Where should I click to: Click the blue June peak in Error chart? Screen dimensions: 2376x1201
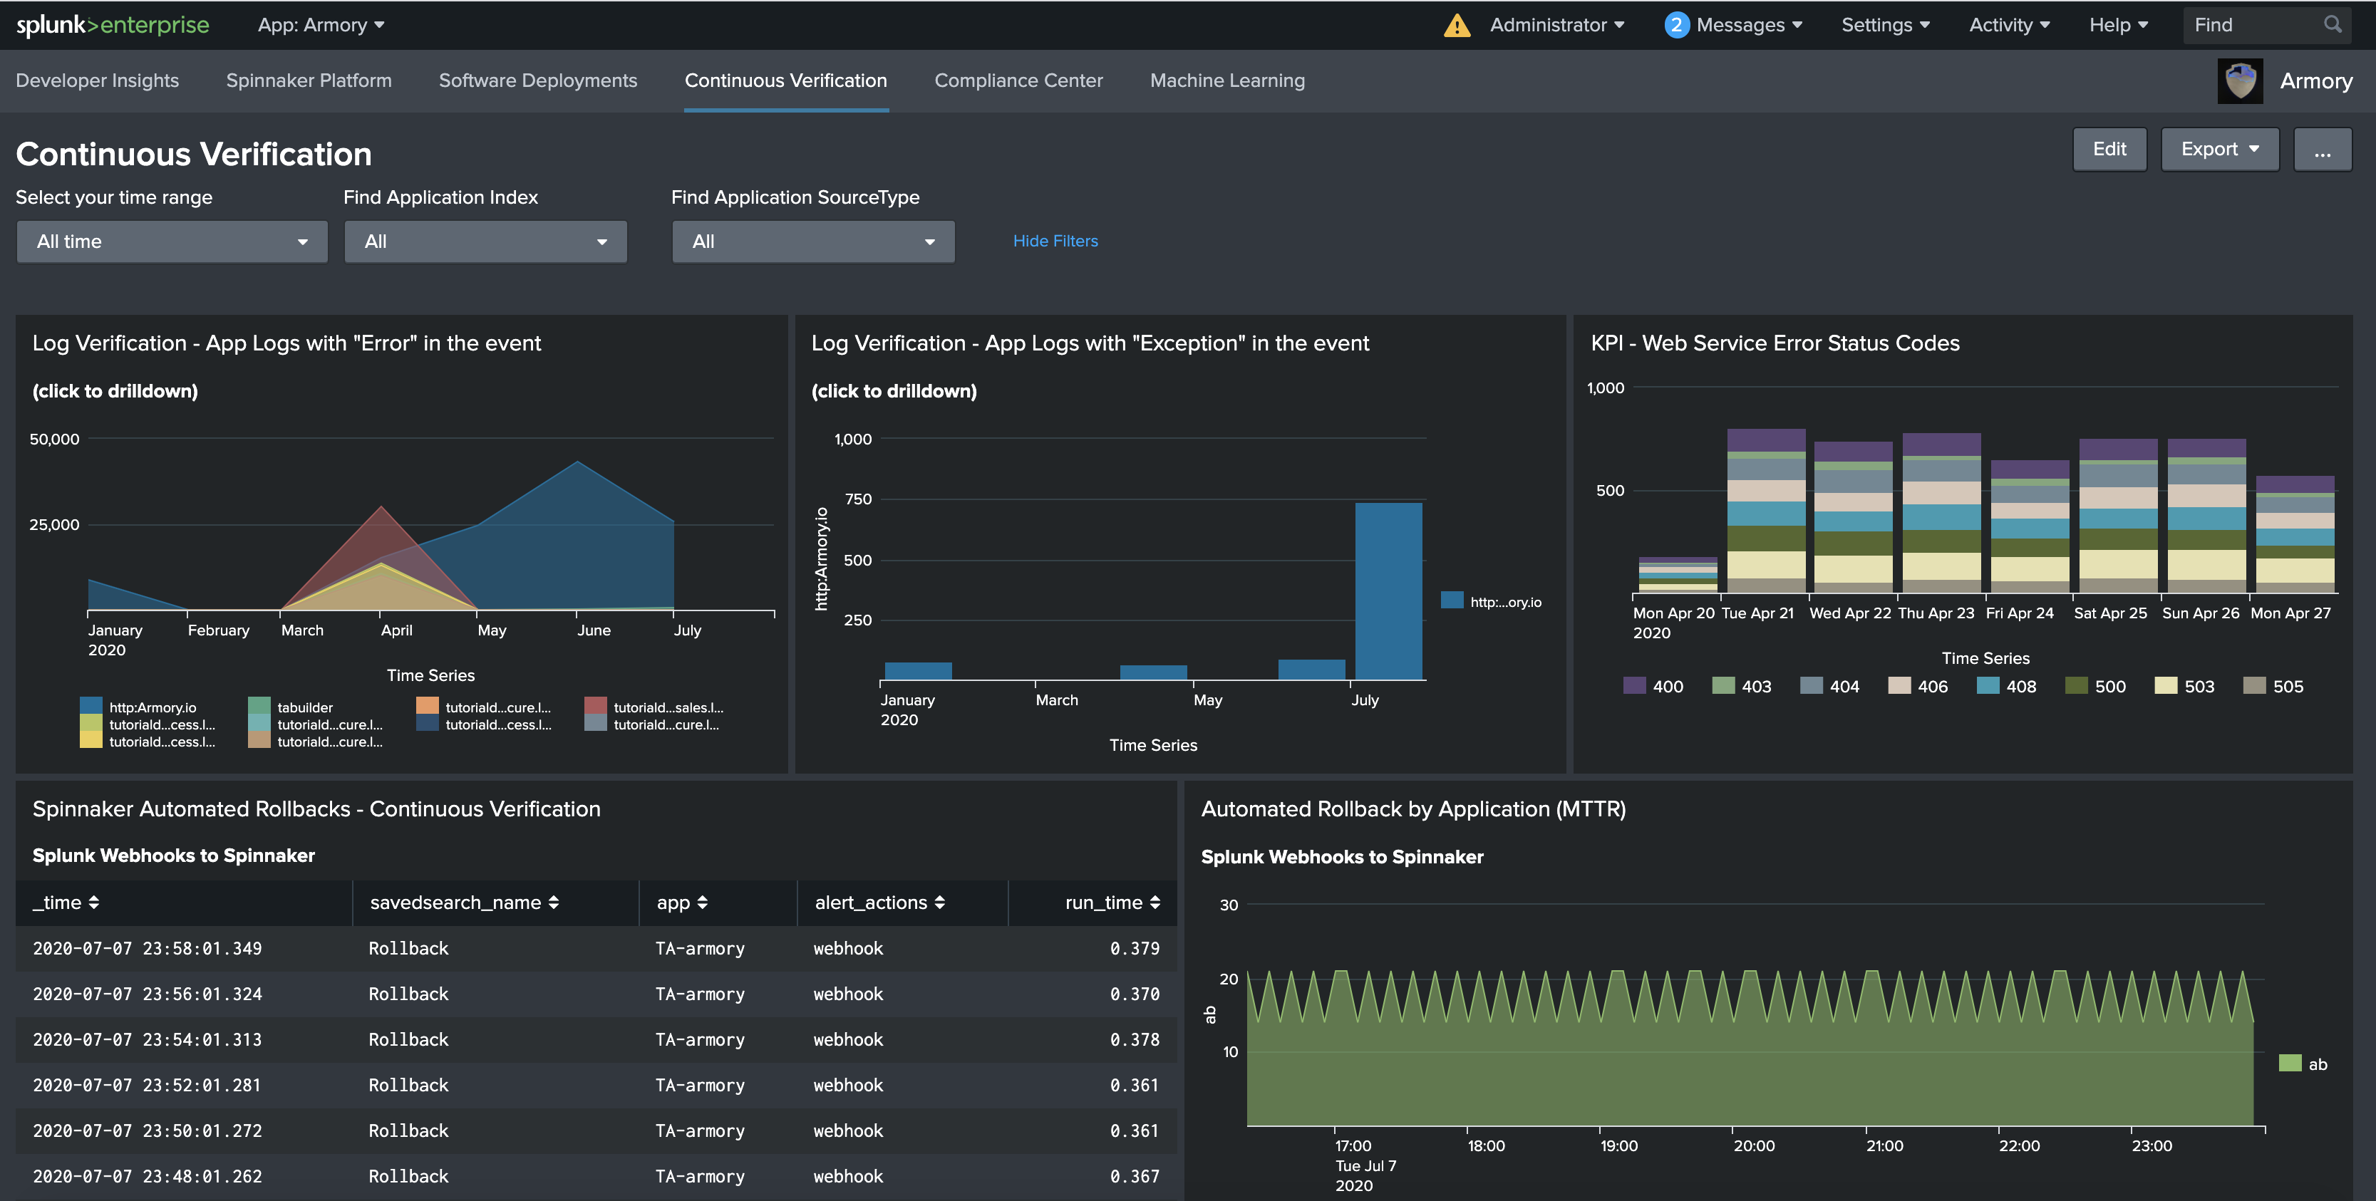[578, 462]
